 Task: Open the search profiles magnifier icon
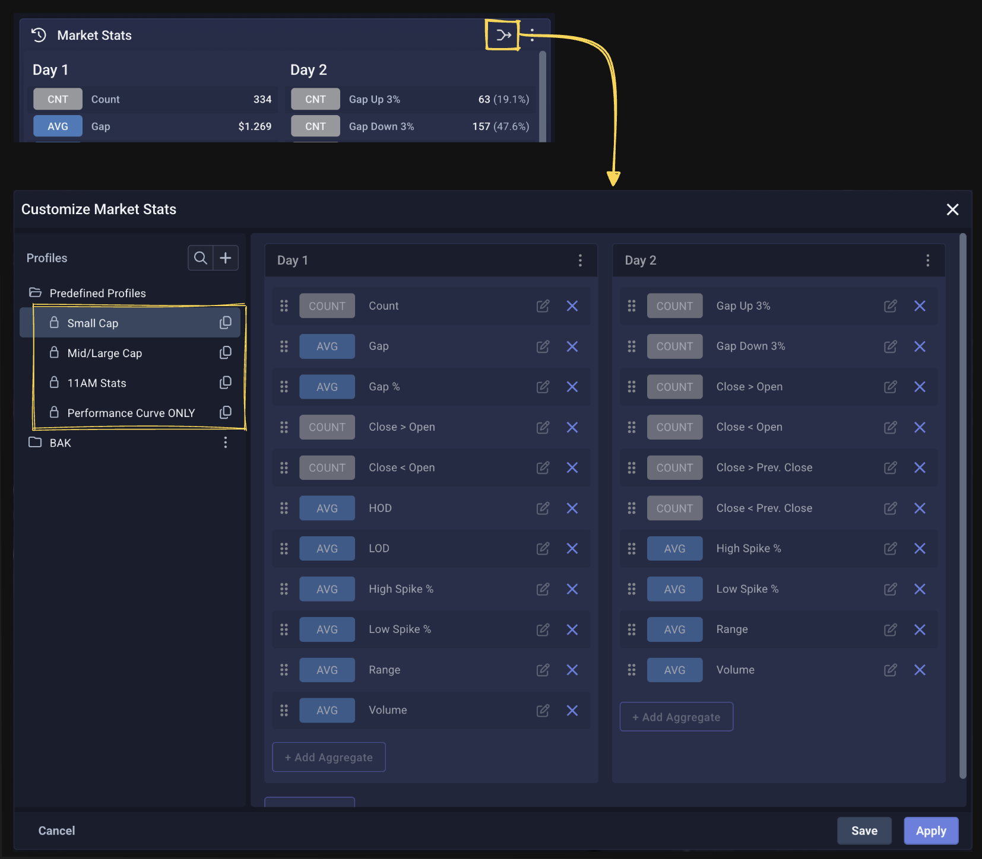(x=201, y=258)
